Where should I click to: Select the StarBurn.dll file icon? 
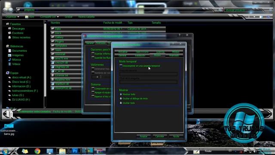[52, 84]
